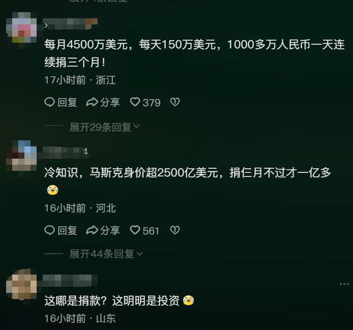Click share arrow icon on Zhejiang comment
The image size is (353, 330).
[92, 102]
